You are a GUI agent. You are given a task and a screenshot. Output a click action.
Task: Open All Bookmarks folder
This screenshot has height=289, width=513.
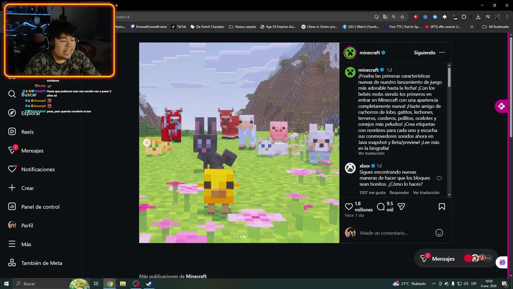(496, 27)
